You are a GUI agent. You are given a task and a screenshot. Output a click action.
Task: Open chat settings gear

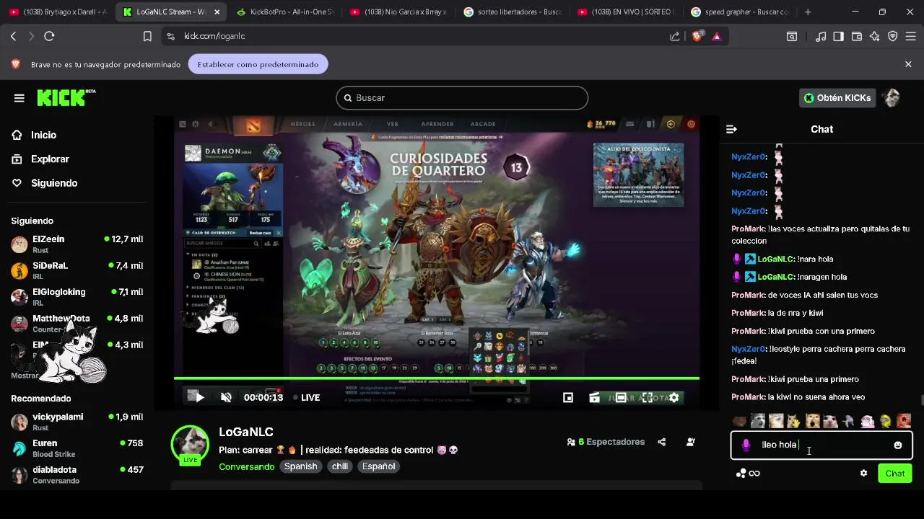point(863,474)
